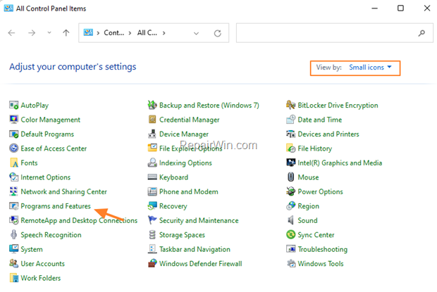Click the Default Programs icon
437x292 pixels.
pyautogui.click(x=13, y=134)
